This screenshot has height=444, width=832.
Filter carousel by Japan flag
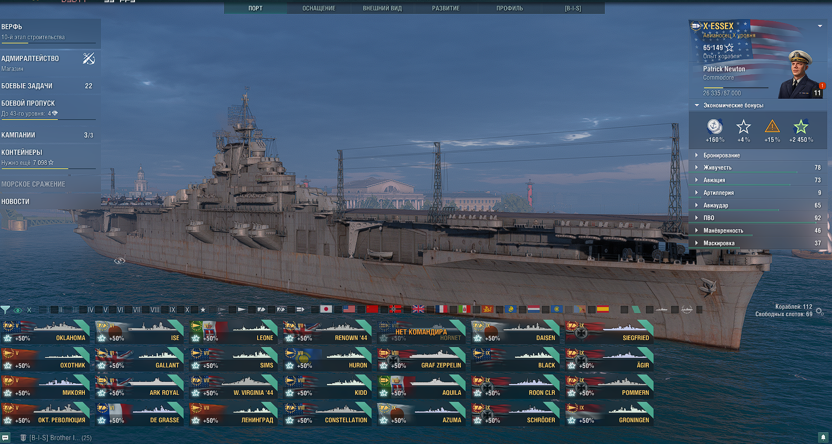pos(326,309)
